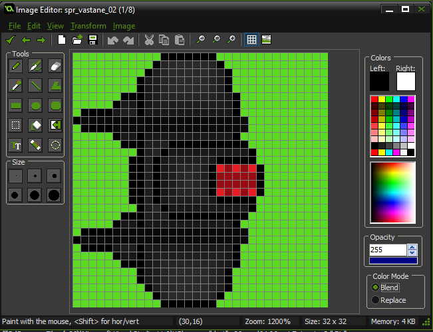Image resolution: width=433 pixels, height=332 pixels.
Task: Pick a color from the spectrum gradient
Action: (392, 192)
